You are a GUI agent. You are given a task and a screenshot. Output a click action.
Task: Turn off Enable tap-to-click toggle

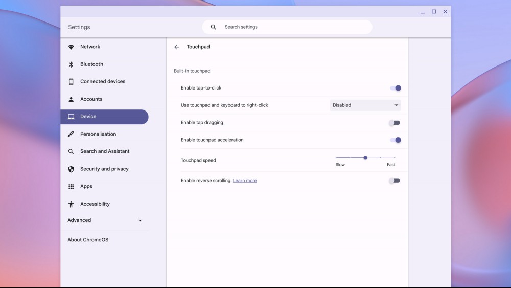(x=396, y=88)
